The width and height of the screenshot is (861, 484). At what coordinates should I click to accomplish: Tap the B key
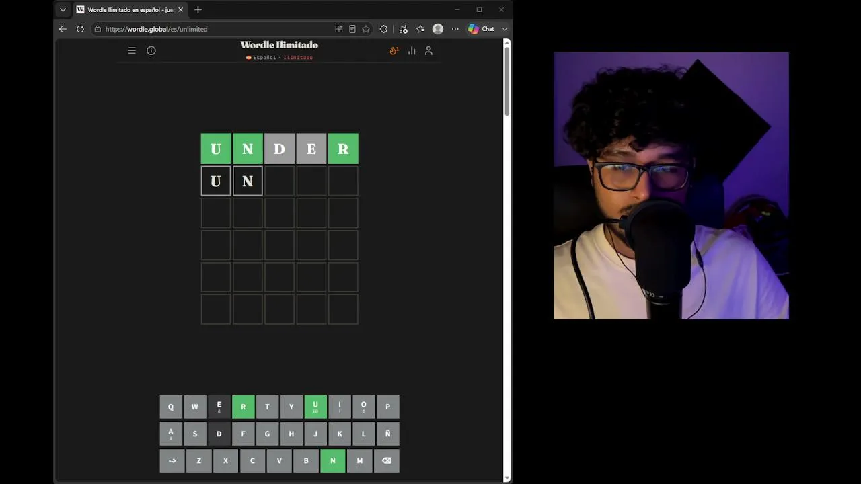click(x=306, y=461)
